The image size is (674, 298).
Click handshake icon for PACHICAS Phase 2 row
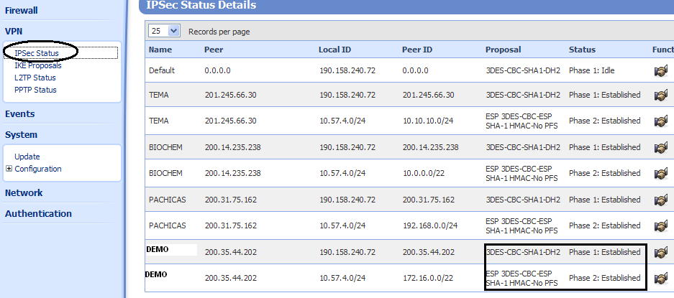660,225
